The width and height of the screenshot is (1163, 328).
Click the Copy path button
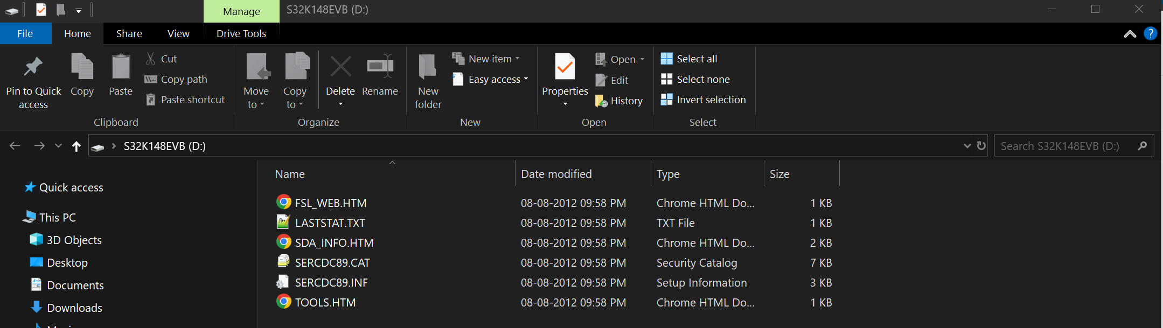coord(176,79)
